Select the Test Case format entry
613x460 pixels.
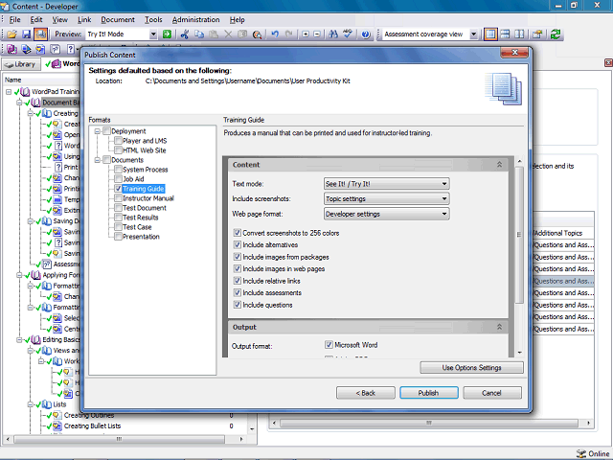[x=137, y=227]
